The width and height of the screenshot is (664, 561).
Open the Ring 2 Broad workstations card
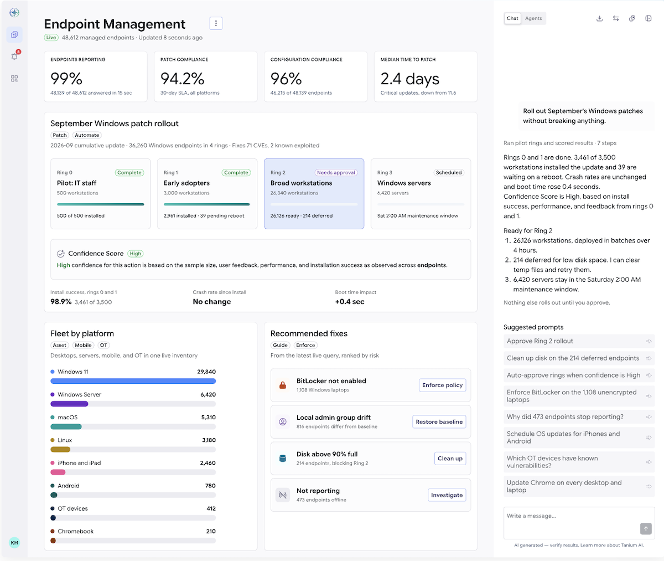click(x=314, y=194)
